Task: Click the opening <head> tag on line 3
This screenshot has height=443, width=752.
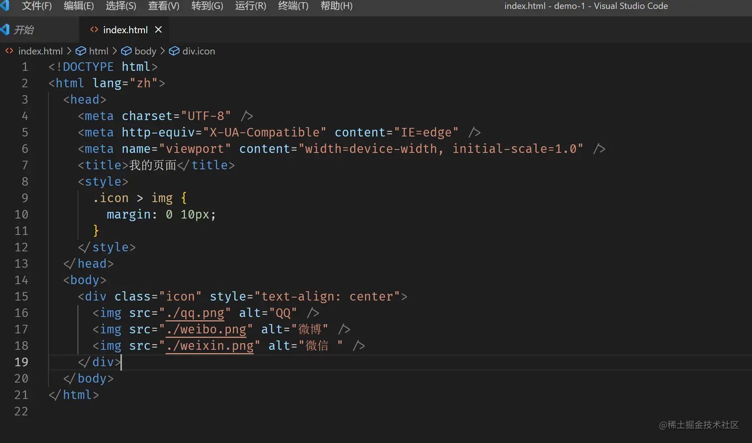Action: [85, 99]
